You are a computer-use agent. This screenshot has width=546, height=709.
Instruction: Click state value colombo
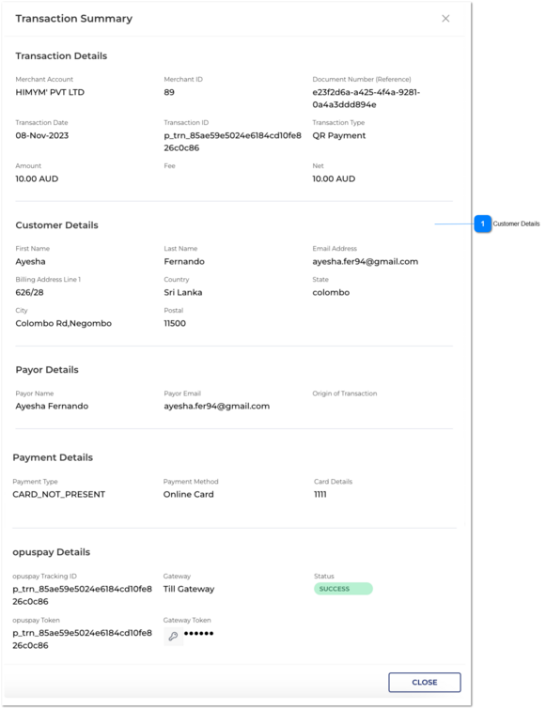(331, 293)
